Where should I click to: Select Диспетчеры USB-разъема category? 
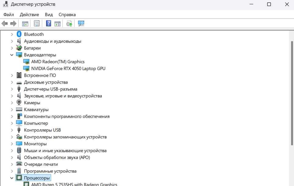point(51,89)
